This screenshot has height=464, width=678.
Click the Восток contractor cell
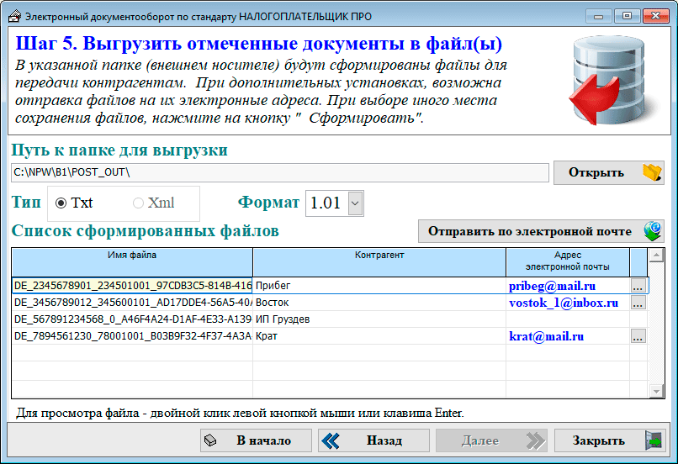click(379, 303)
